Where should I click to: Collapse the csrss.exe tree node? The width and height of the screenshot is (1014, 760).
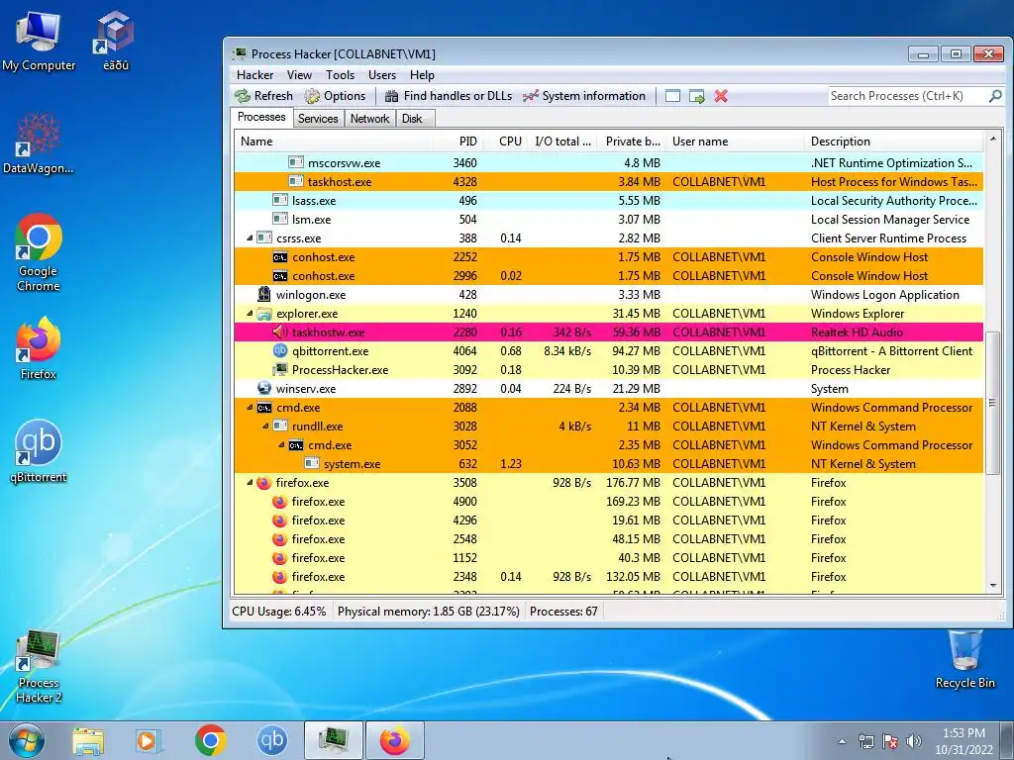pos(250,237)
